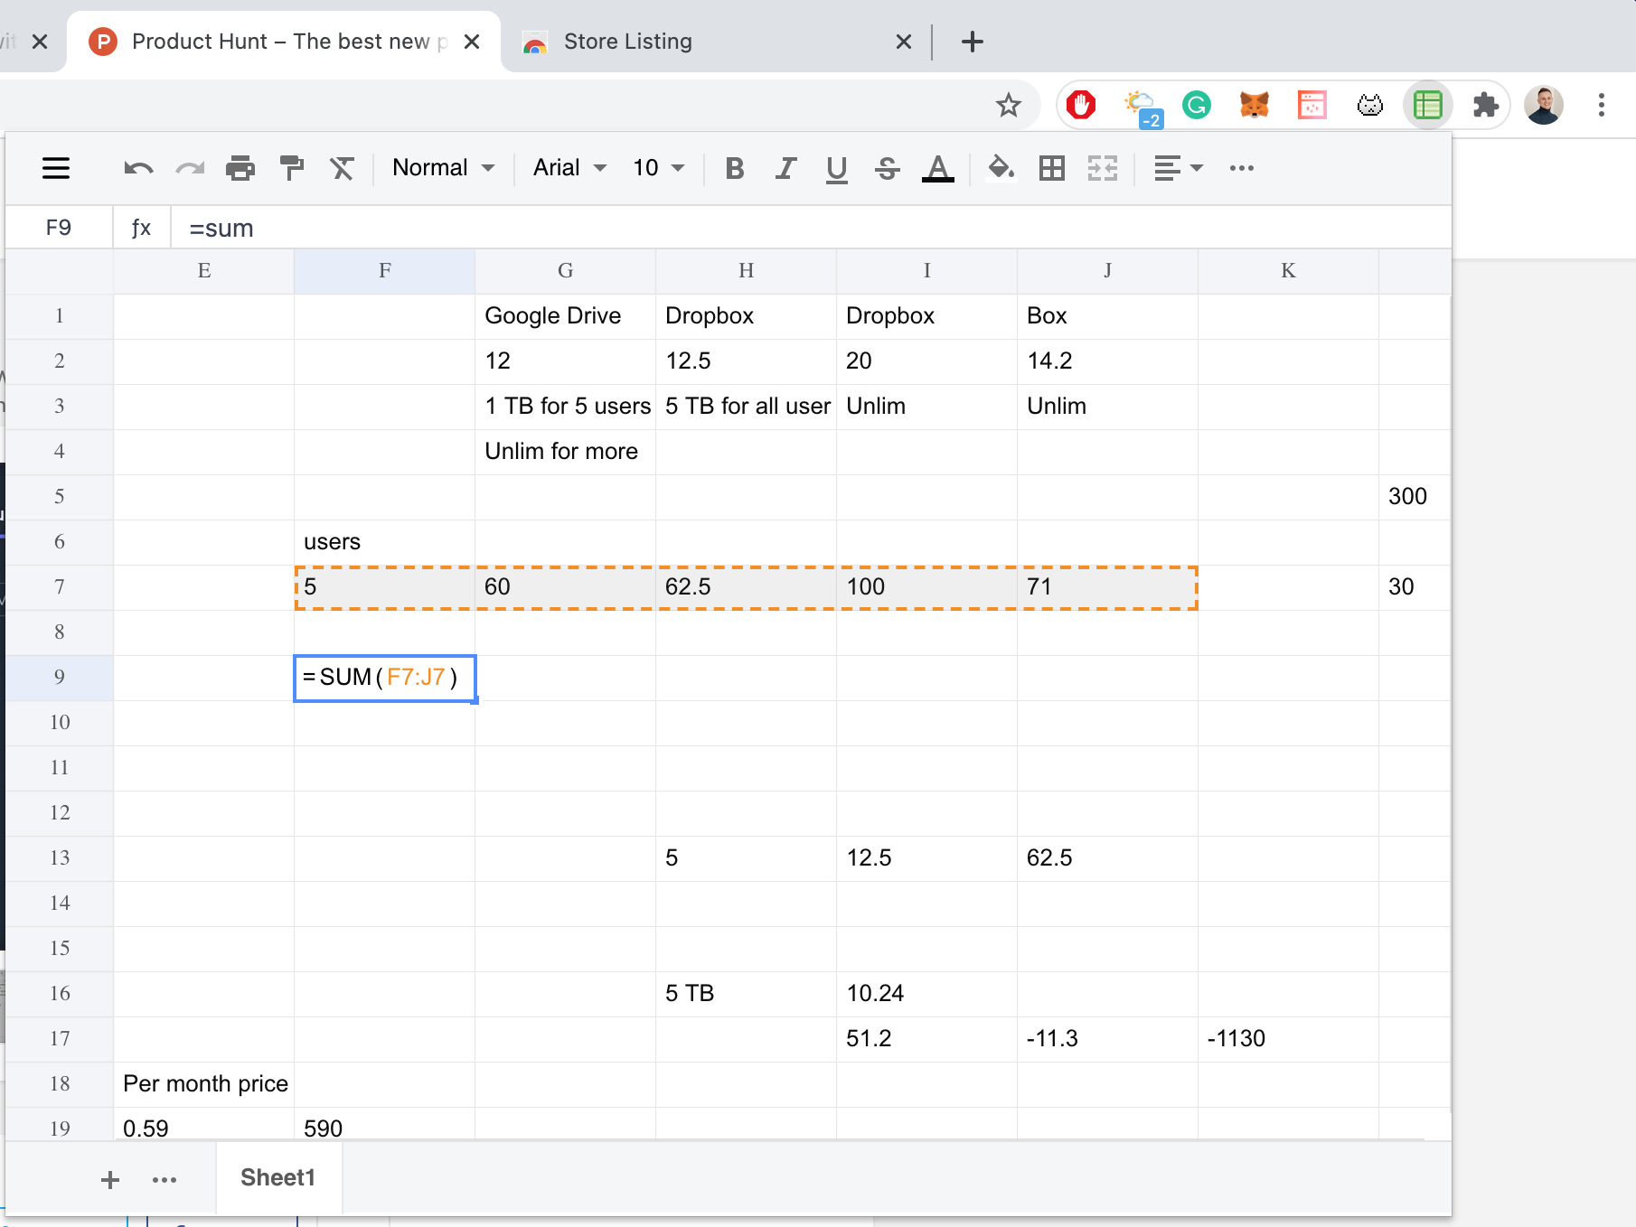Select the Paint format roller icon

[291, 168]
